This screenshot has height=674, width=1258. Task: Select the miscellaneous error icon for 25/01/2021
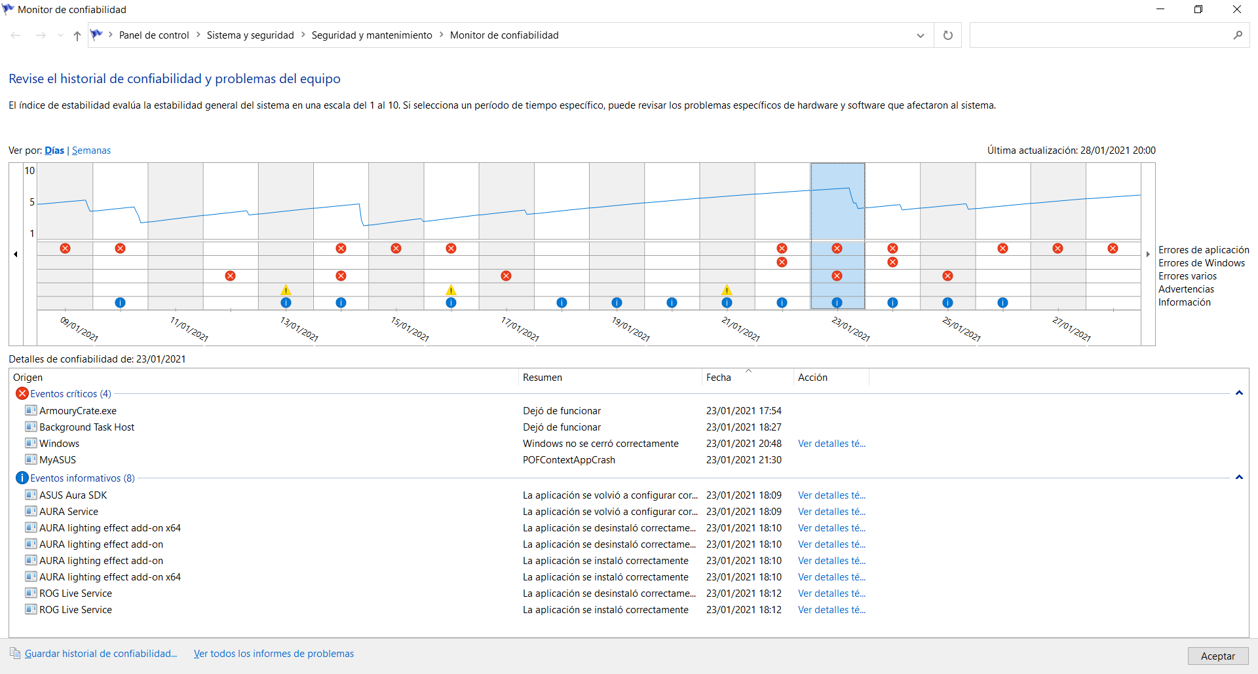coord(948,276)
